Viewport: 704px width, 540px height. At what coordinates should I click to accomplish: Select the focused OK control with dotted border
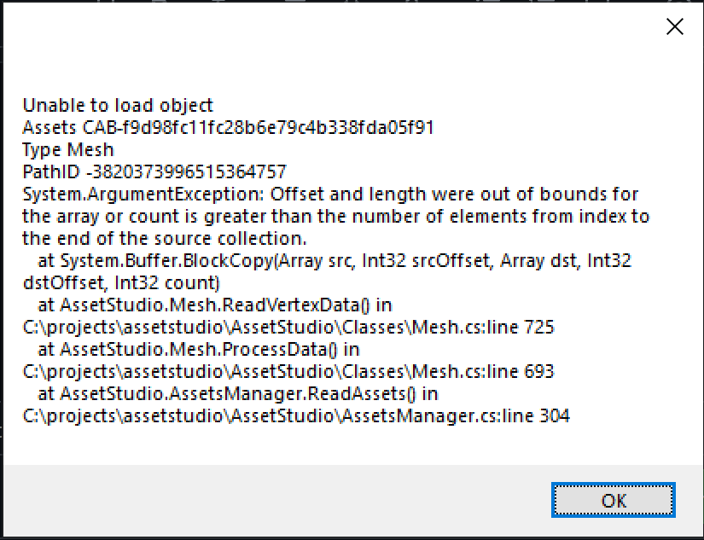click(613, 501)
